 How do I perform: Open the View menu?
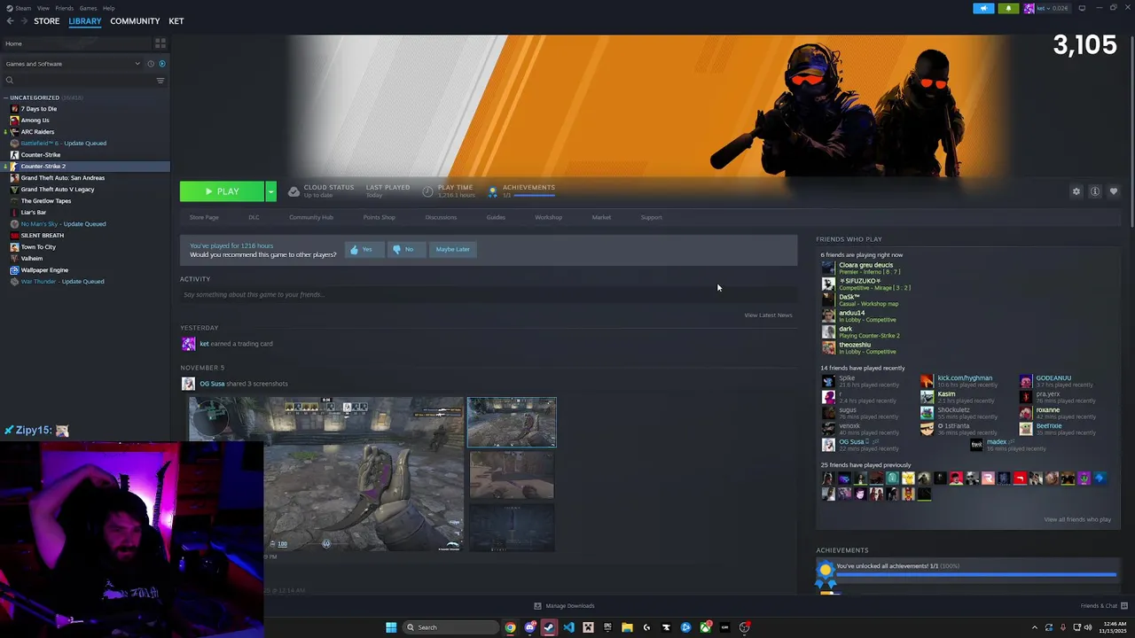[43, 8]
